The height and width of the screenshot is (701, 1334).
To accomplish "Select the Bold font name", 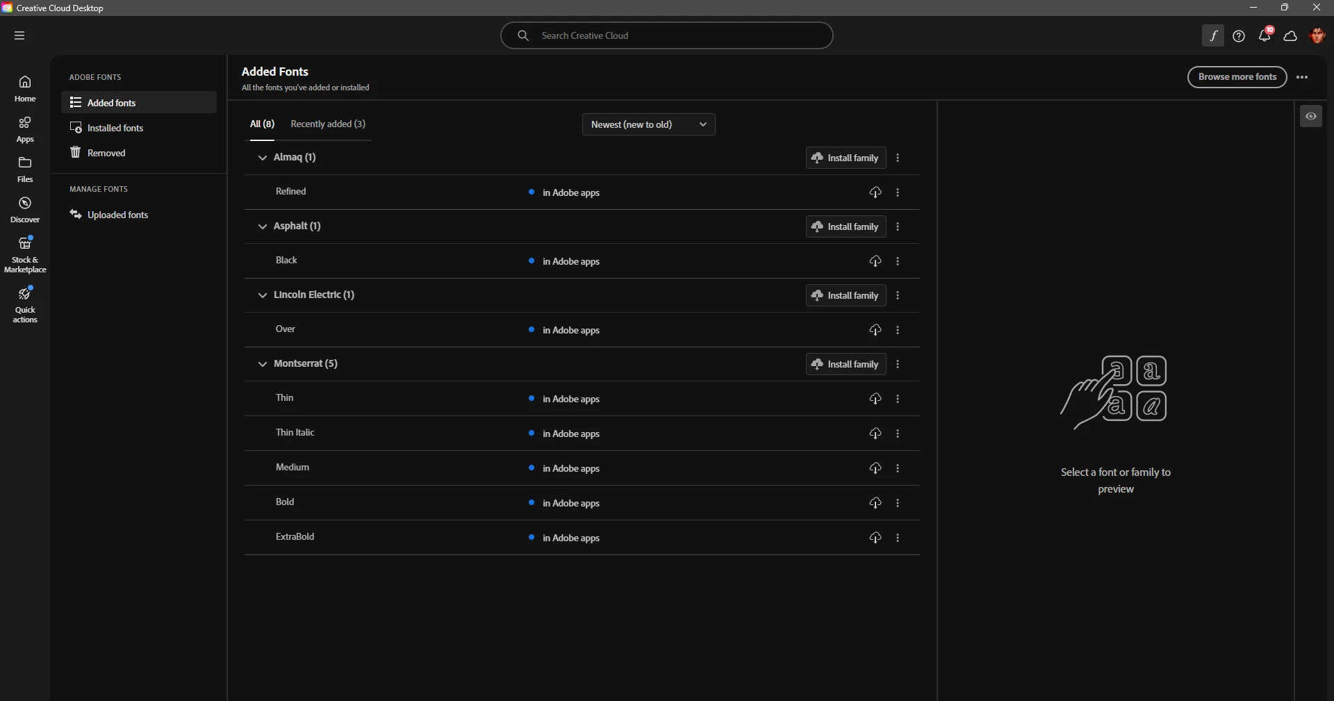I will click(285, 502).
